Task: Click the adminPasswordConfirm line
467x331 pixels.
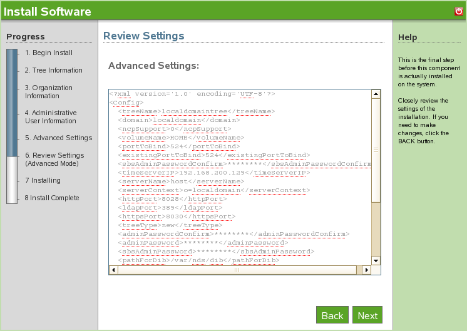Action: 233,234
